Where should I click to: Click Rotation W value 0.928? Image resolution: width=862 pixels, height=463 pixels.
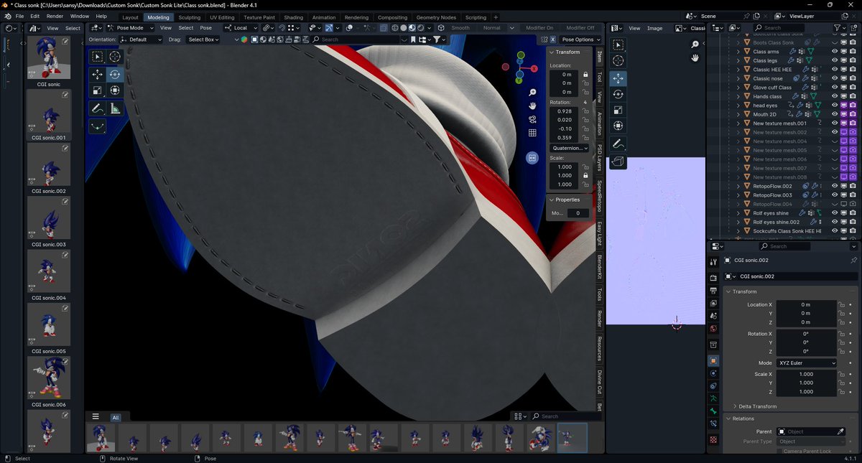point(565,111)
